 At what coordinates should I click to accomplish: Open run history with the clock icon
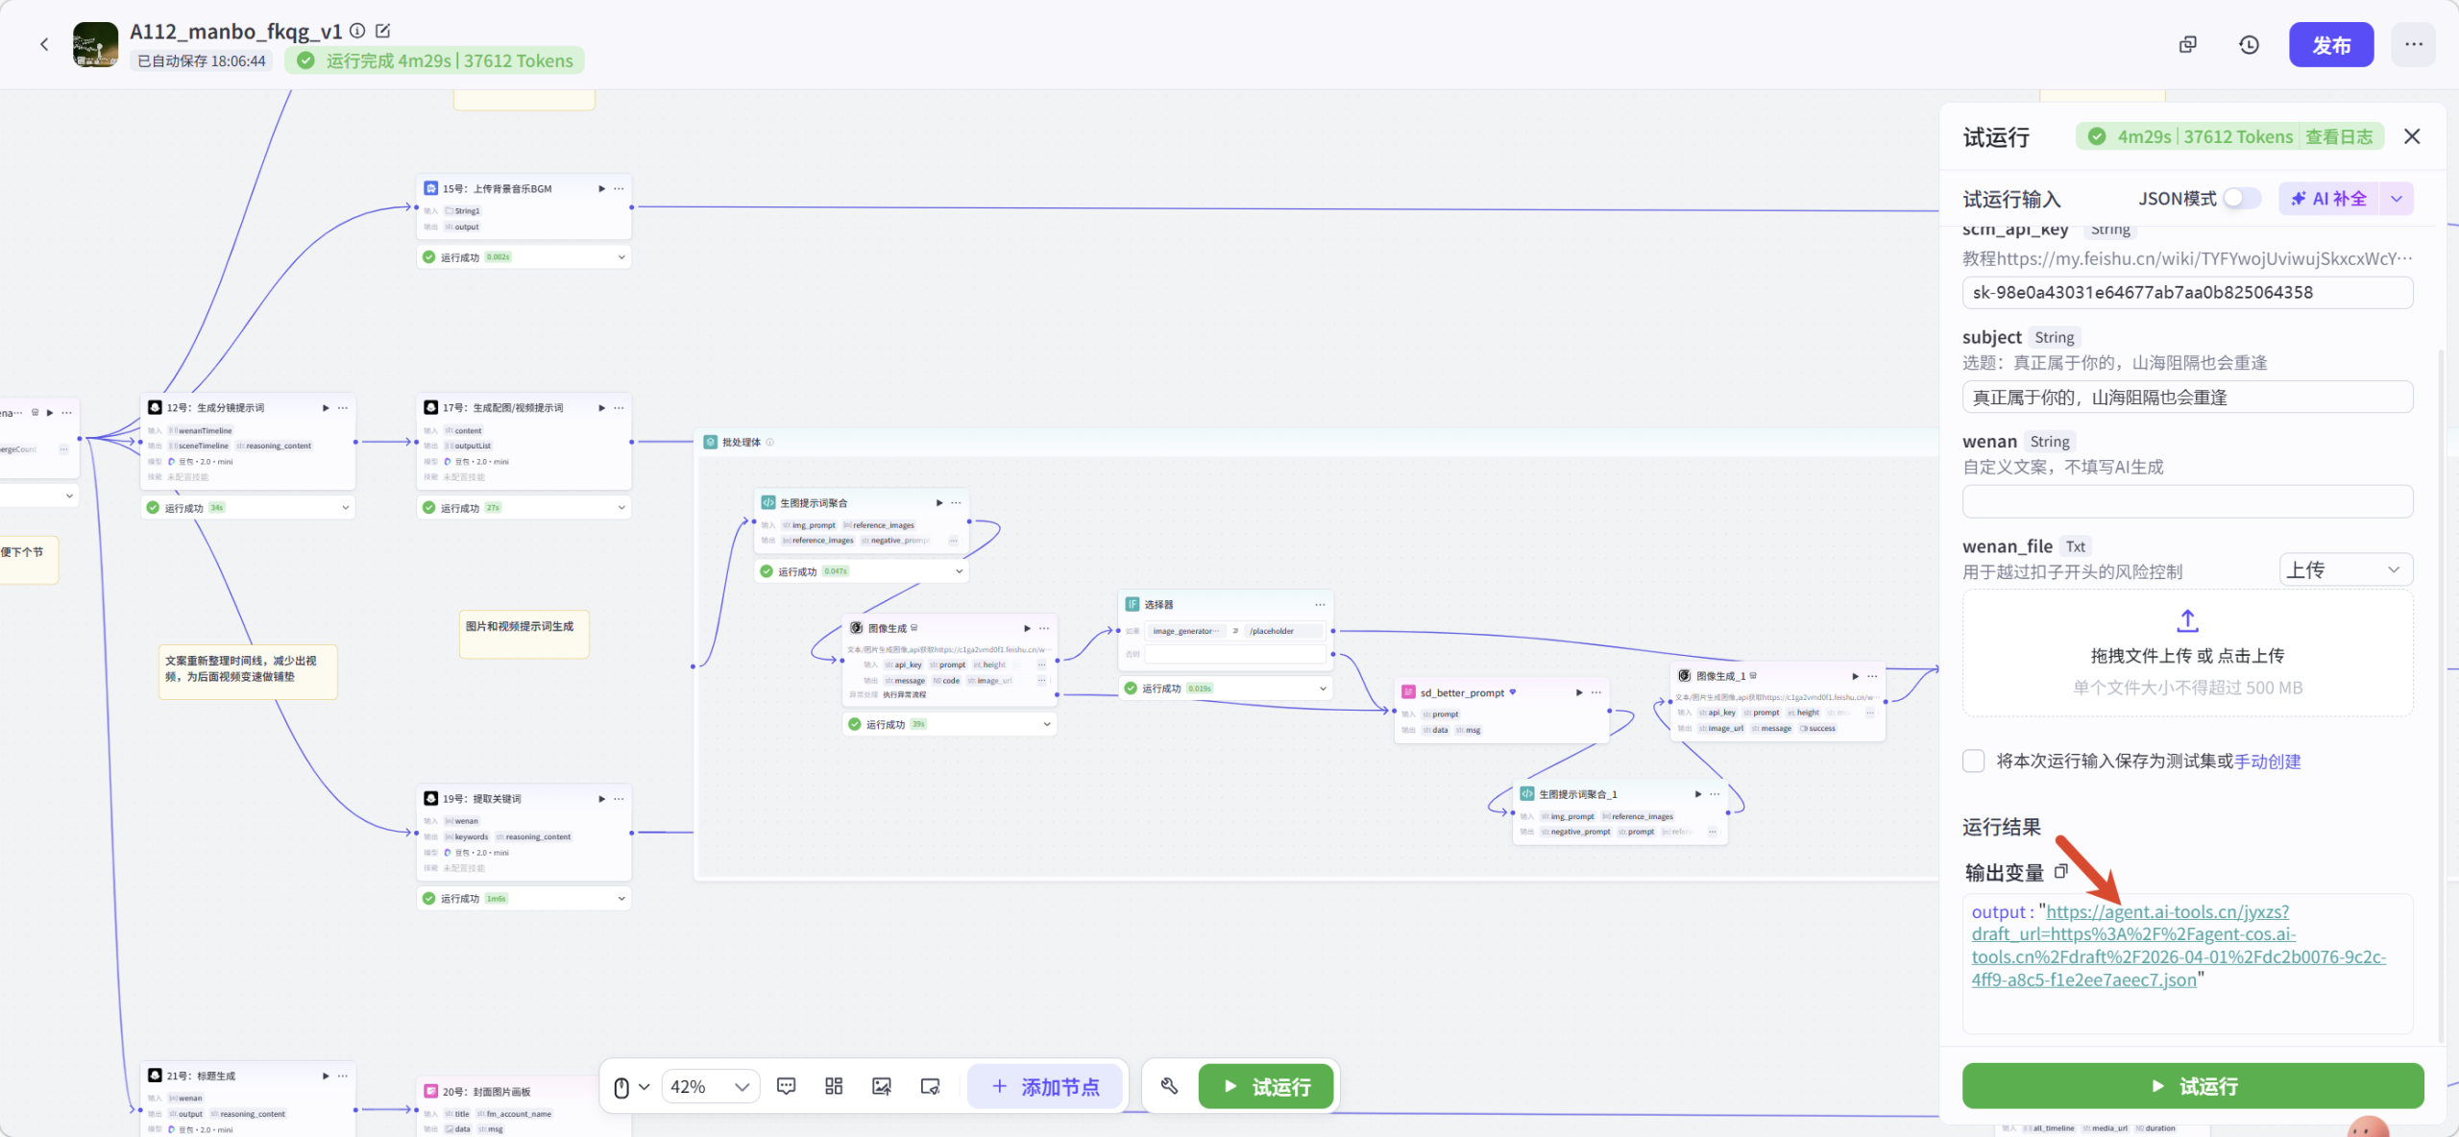point(2249,45)
